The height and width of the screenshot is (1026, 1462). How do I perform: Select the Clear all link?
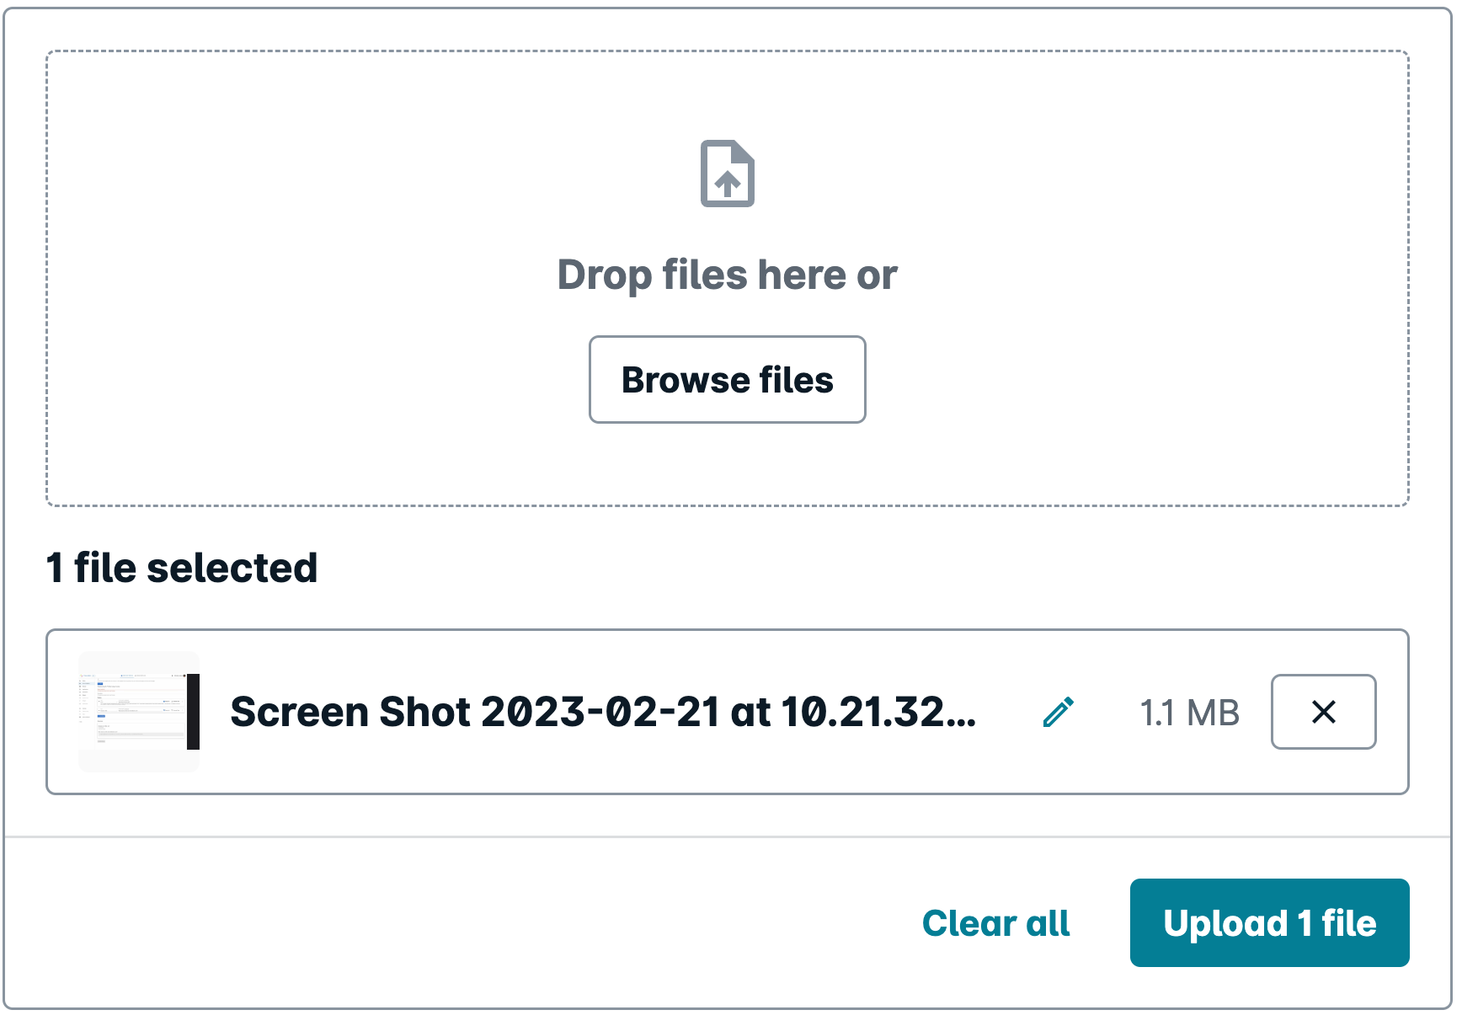[x=995, y=922]
